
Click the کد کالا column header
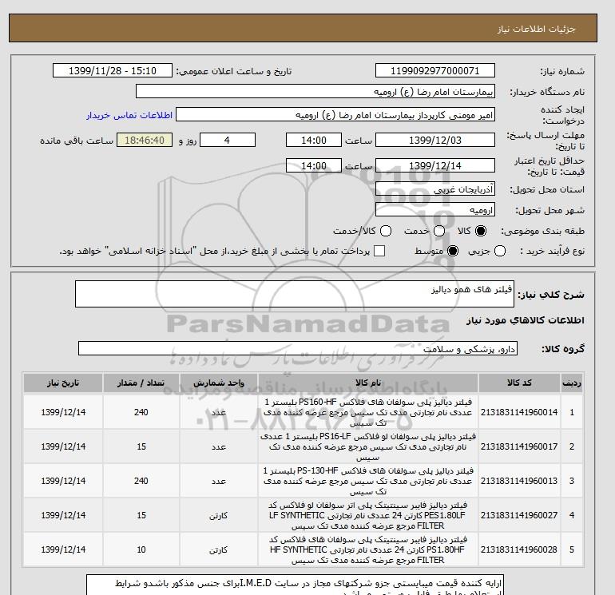pyautogui.click(x=519, y=383)
